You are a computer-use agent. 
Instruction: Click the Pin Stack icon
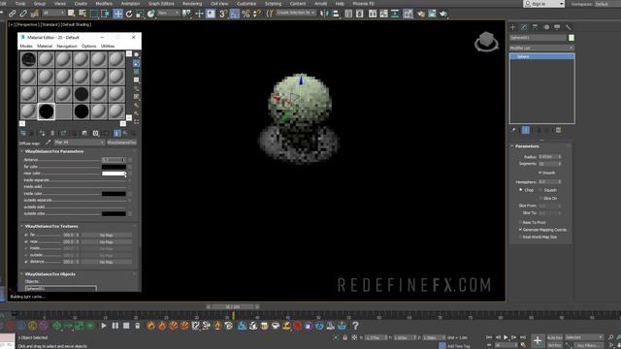pos(513,130)
